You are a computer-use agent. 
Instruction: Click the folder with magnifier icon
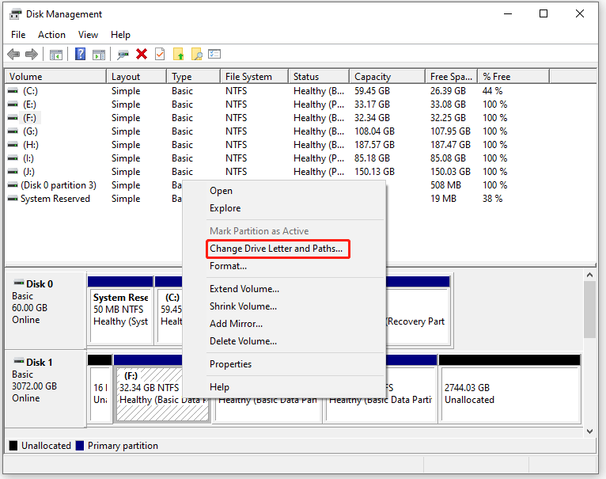[197, 54]
